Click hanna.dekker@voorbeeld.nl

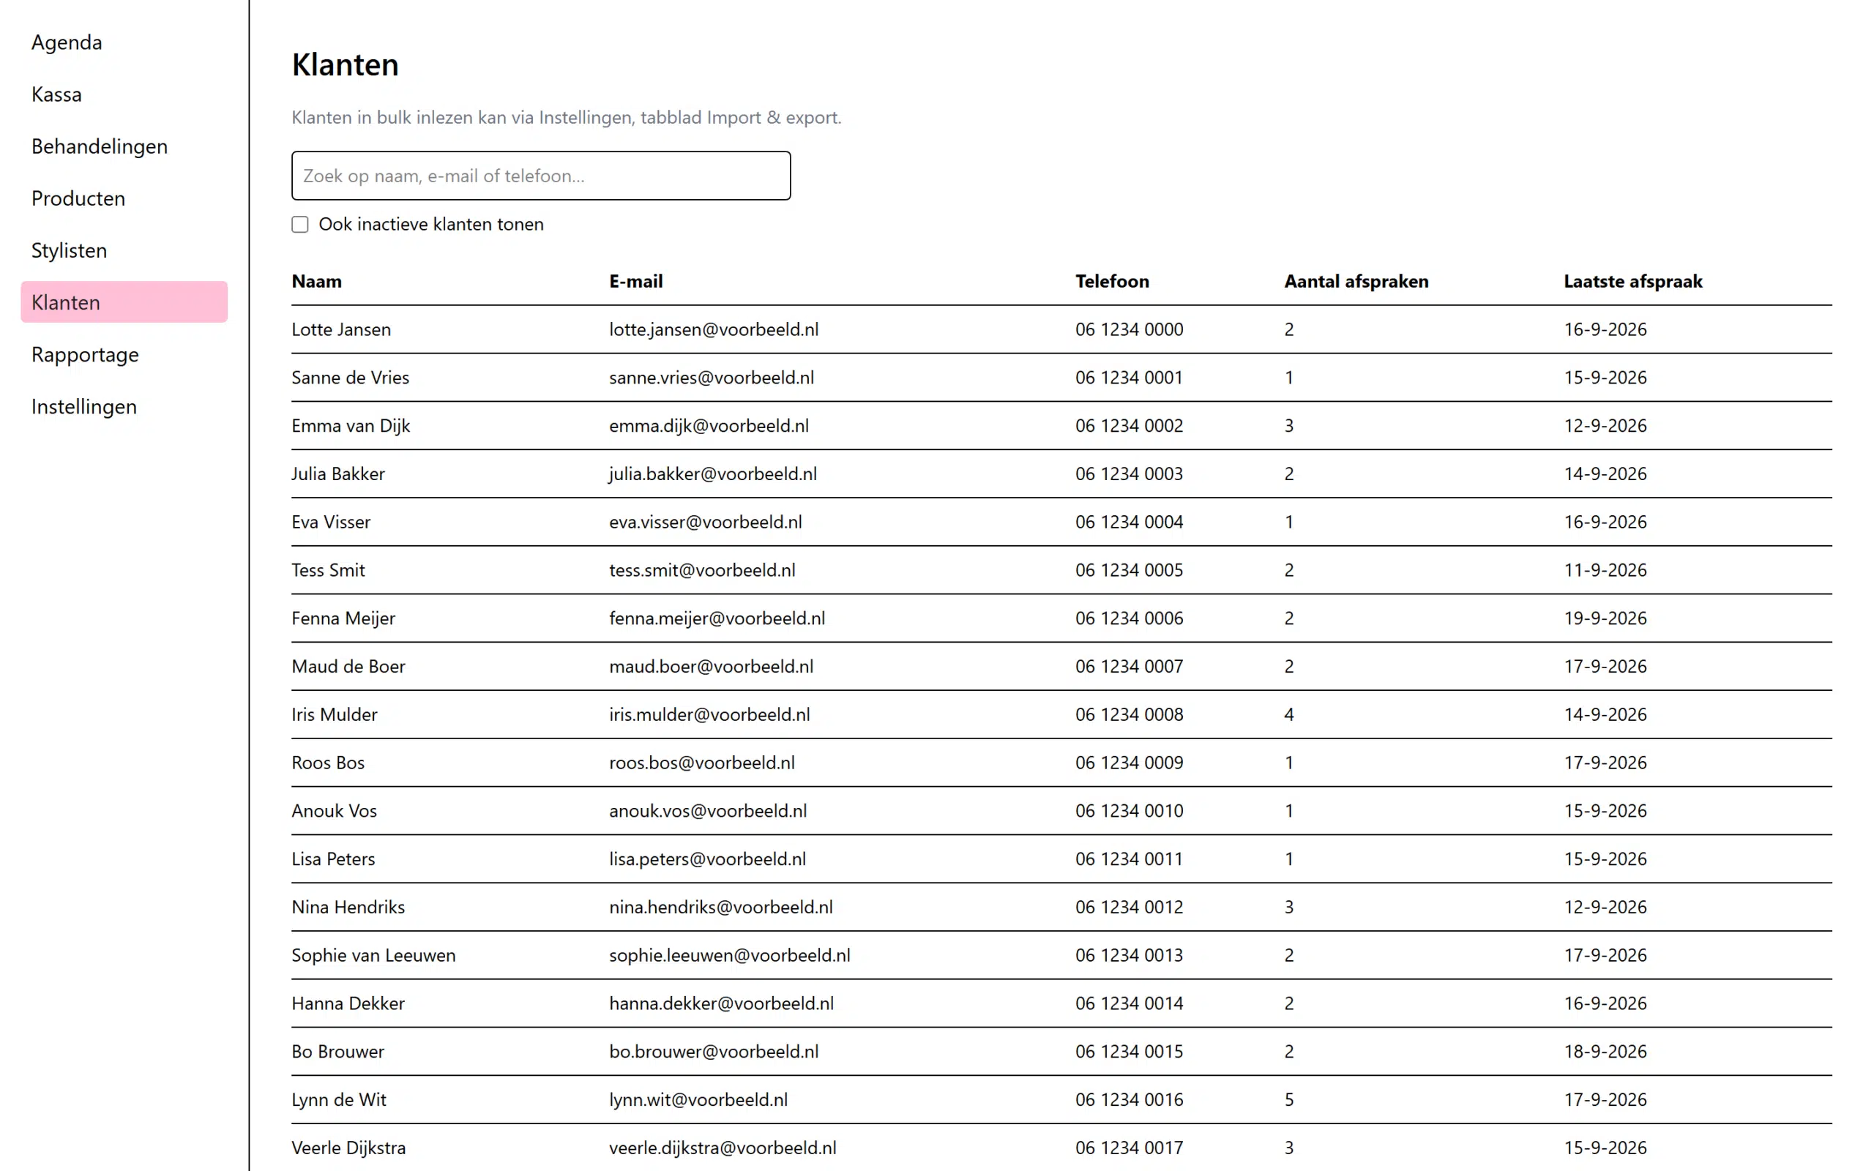721,1003
